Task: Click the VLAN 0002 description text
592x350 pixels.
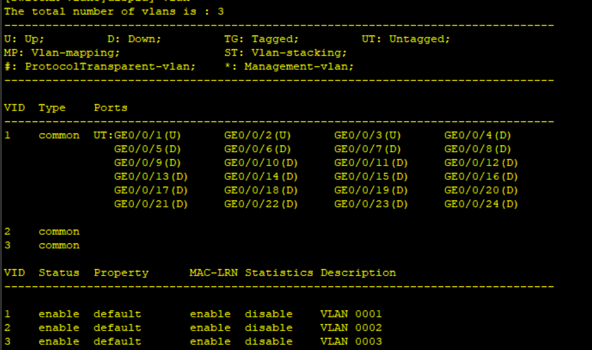Action: point(351,327)
